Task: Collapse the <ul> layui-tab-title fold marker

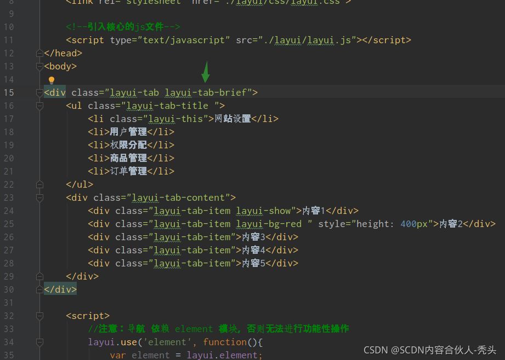Action: click(x=39, y=106)
